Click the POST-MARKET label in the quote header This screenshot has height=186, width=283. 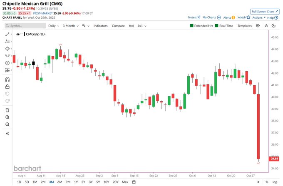(x=43, y=13)
